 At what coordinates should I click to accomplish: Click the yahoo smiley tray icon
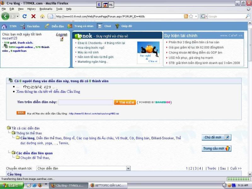[x=230, y=185]
